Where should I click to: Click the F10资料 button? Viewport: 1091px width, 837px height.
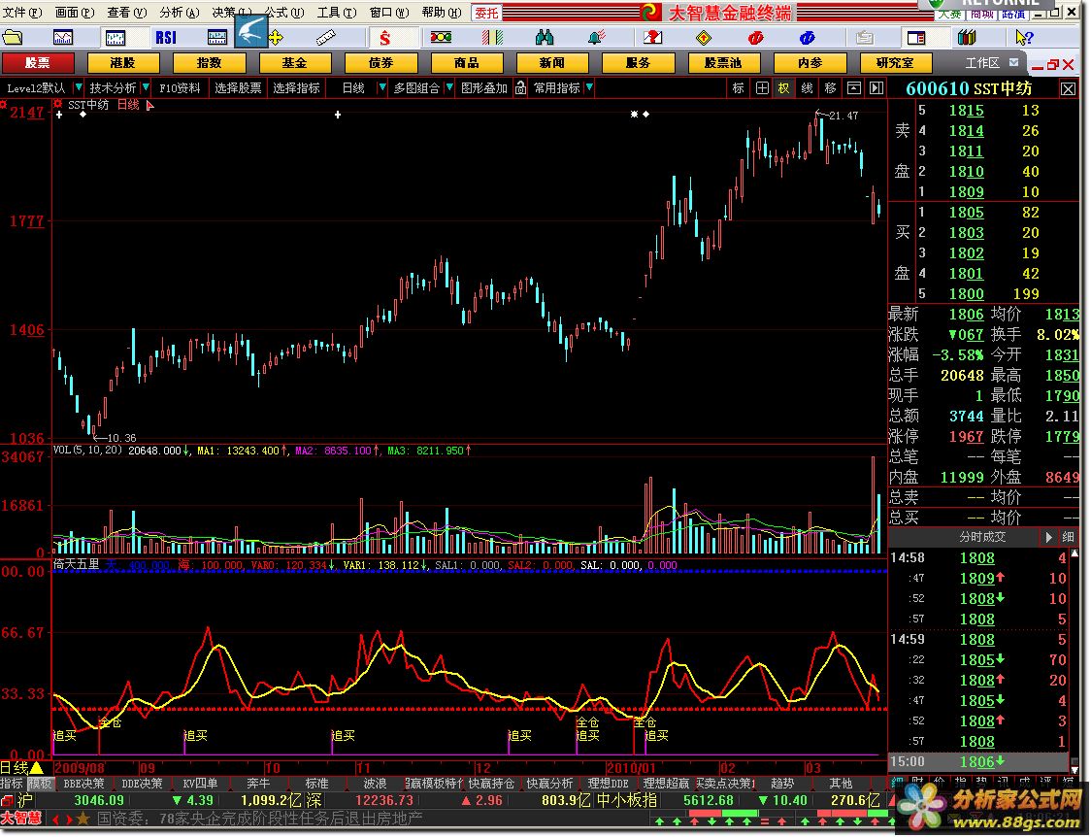[x=180, y=87]
